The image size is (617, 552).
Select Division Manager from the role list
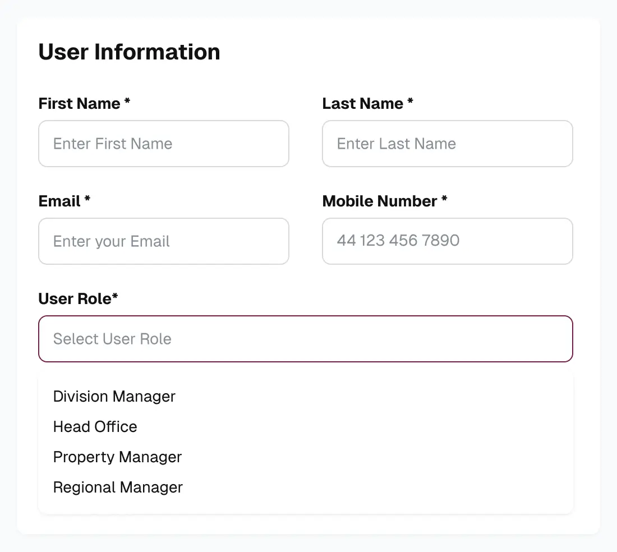coord(114,397)
